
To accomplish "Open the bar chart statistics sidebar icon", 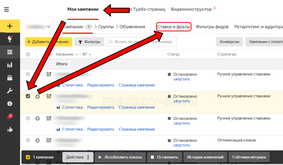I will [x=10, y=65].
